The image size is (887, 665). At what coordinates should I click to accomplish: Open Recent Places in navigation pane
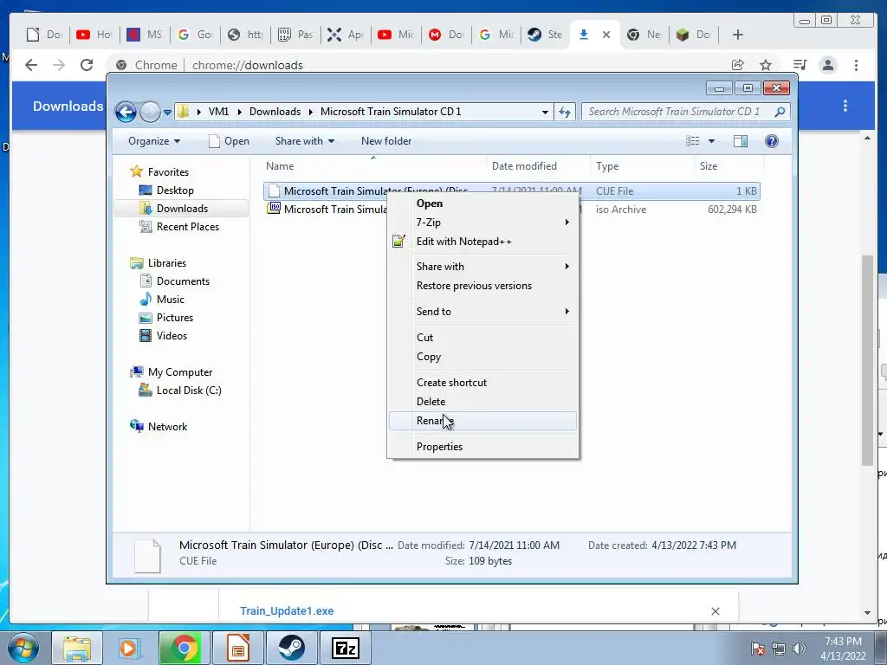click(x=187, y=227)
